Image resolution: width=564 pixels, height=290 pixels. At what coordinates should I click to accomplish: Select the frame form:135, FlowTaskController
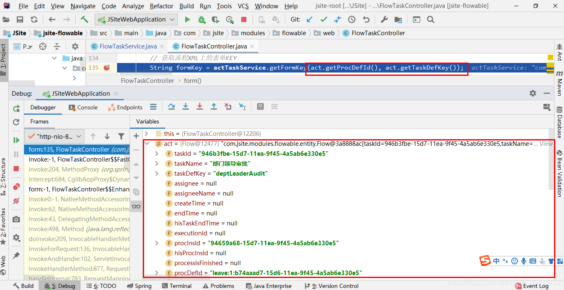coord(77,149)
